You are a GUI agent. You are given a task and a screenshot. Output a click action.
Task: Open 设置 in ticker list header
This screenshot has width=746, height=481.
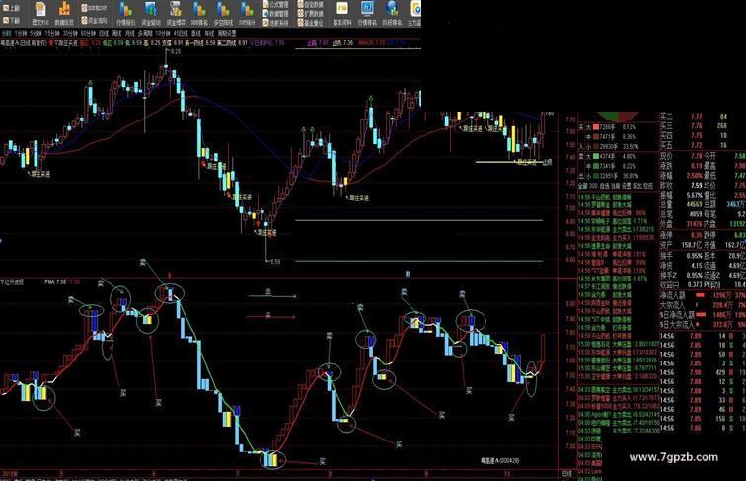626,186
